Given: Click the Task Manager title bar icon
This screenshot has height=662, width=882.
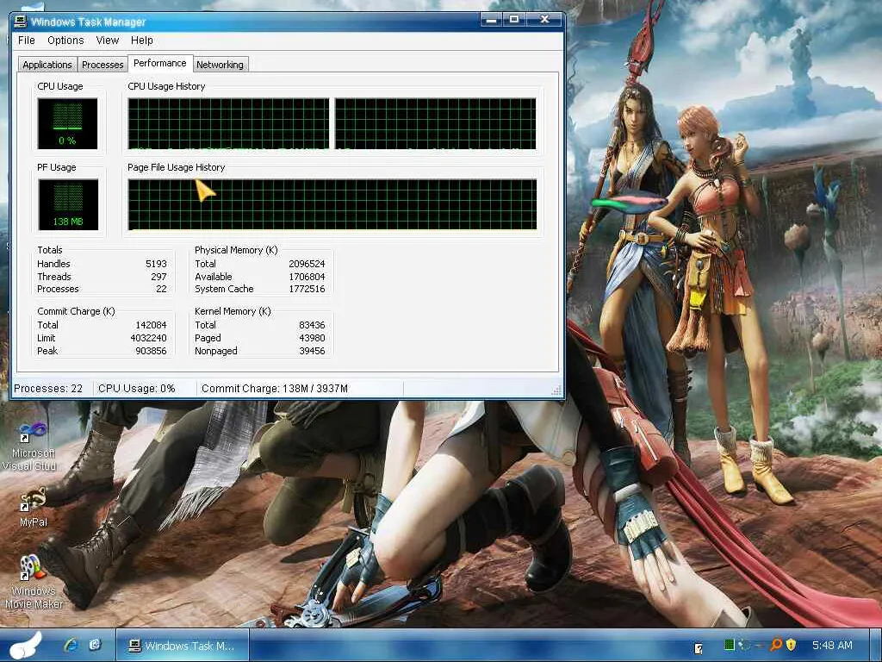Looking at the screenshot, I should coord(21,22).
